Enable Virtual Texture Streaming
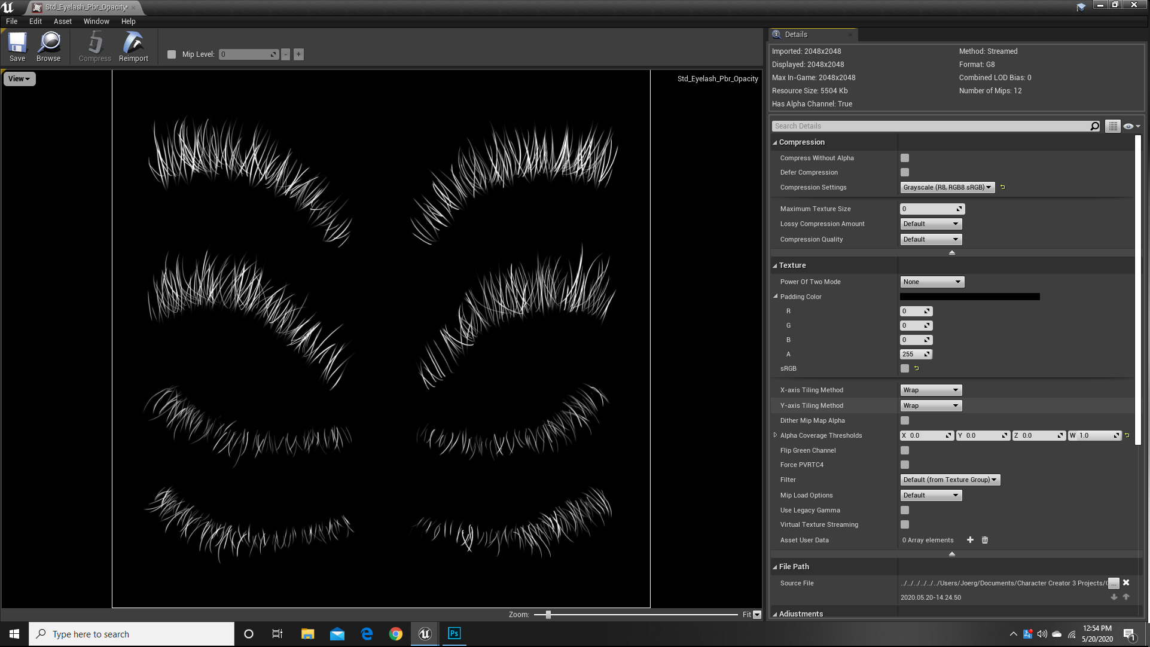Image resolution: width=1150 pixels, height=647 pixels. pyautogui.click(x=905, y=524)
